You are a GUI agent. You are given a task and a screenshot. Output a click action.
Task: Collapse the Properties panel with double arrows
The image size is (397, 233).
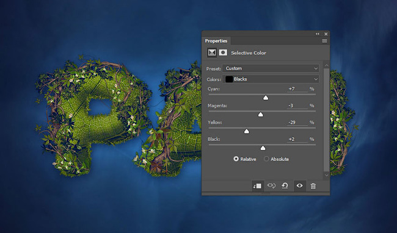point(317,34)
